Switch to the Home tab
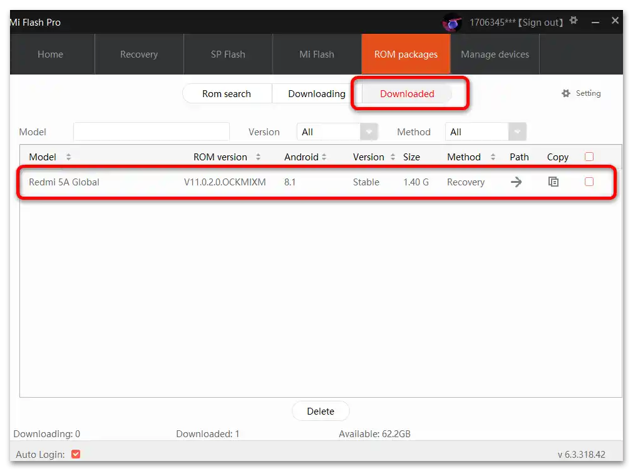Screen dimensions: 633x471 point(51,54)
